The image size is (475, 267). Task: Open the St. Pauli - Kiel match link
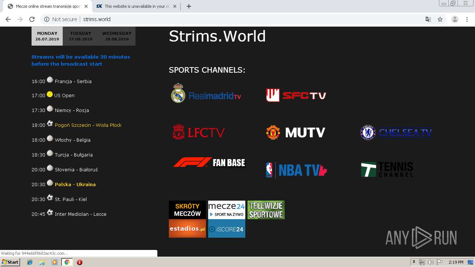(71, 199)
